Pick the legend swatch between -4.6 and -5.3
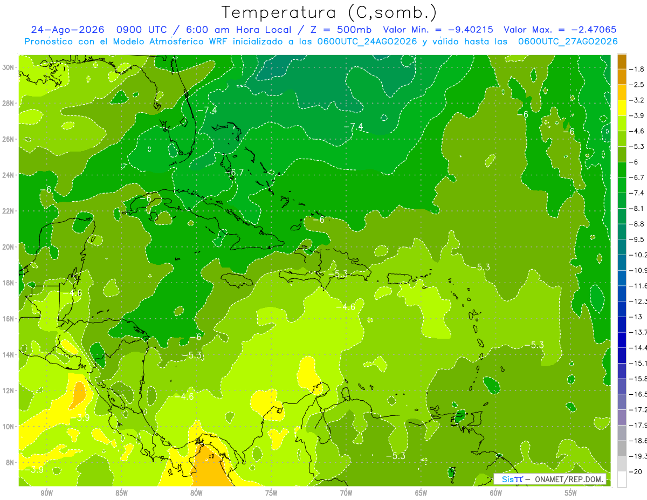This screenshot has height=500, width=647. (x=622, y=139)
